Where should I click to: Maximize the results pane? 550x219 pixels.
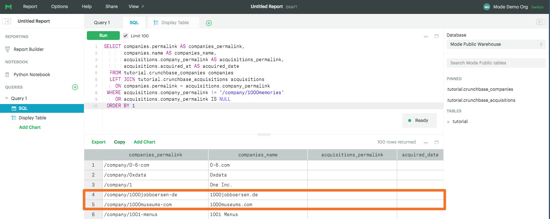[436, 142]
